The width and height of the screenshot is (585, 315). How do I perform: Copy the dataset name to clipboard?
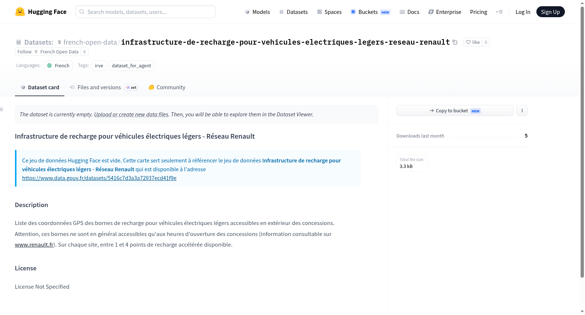[x=455, y=42]
